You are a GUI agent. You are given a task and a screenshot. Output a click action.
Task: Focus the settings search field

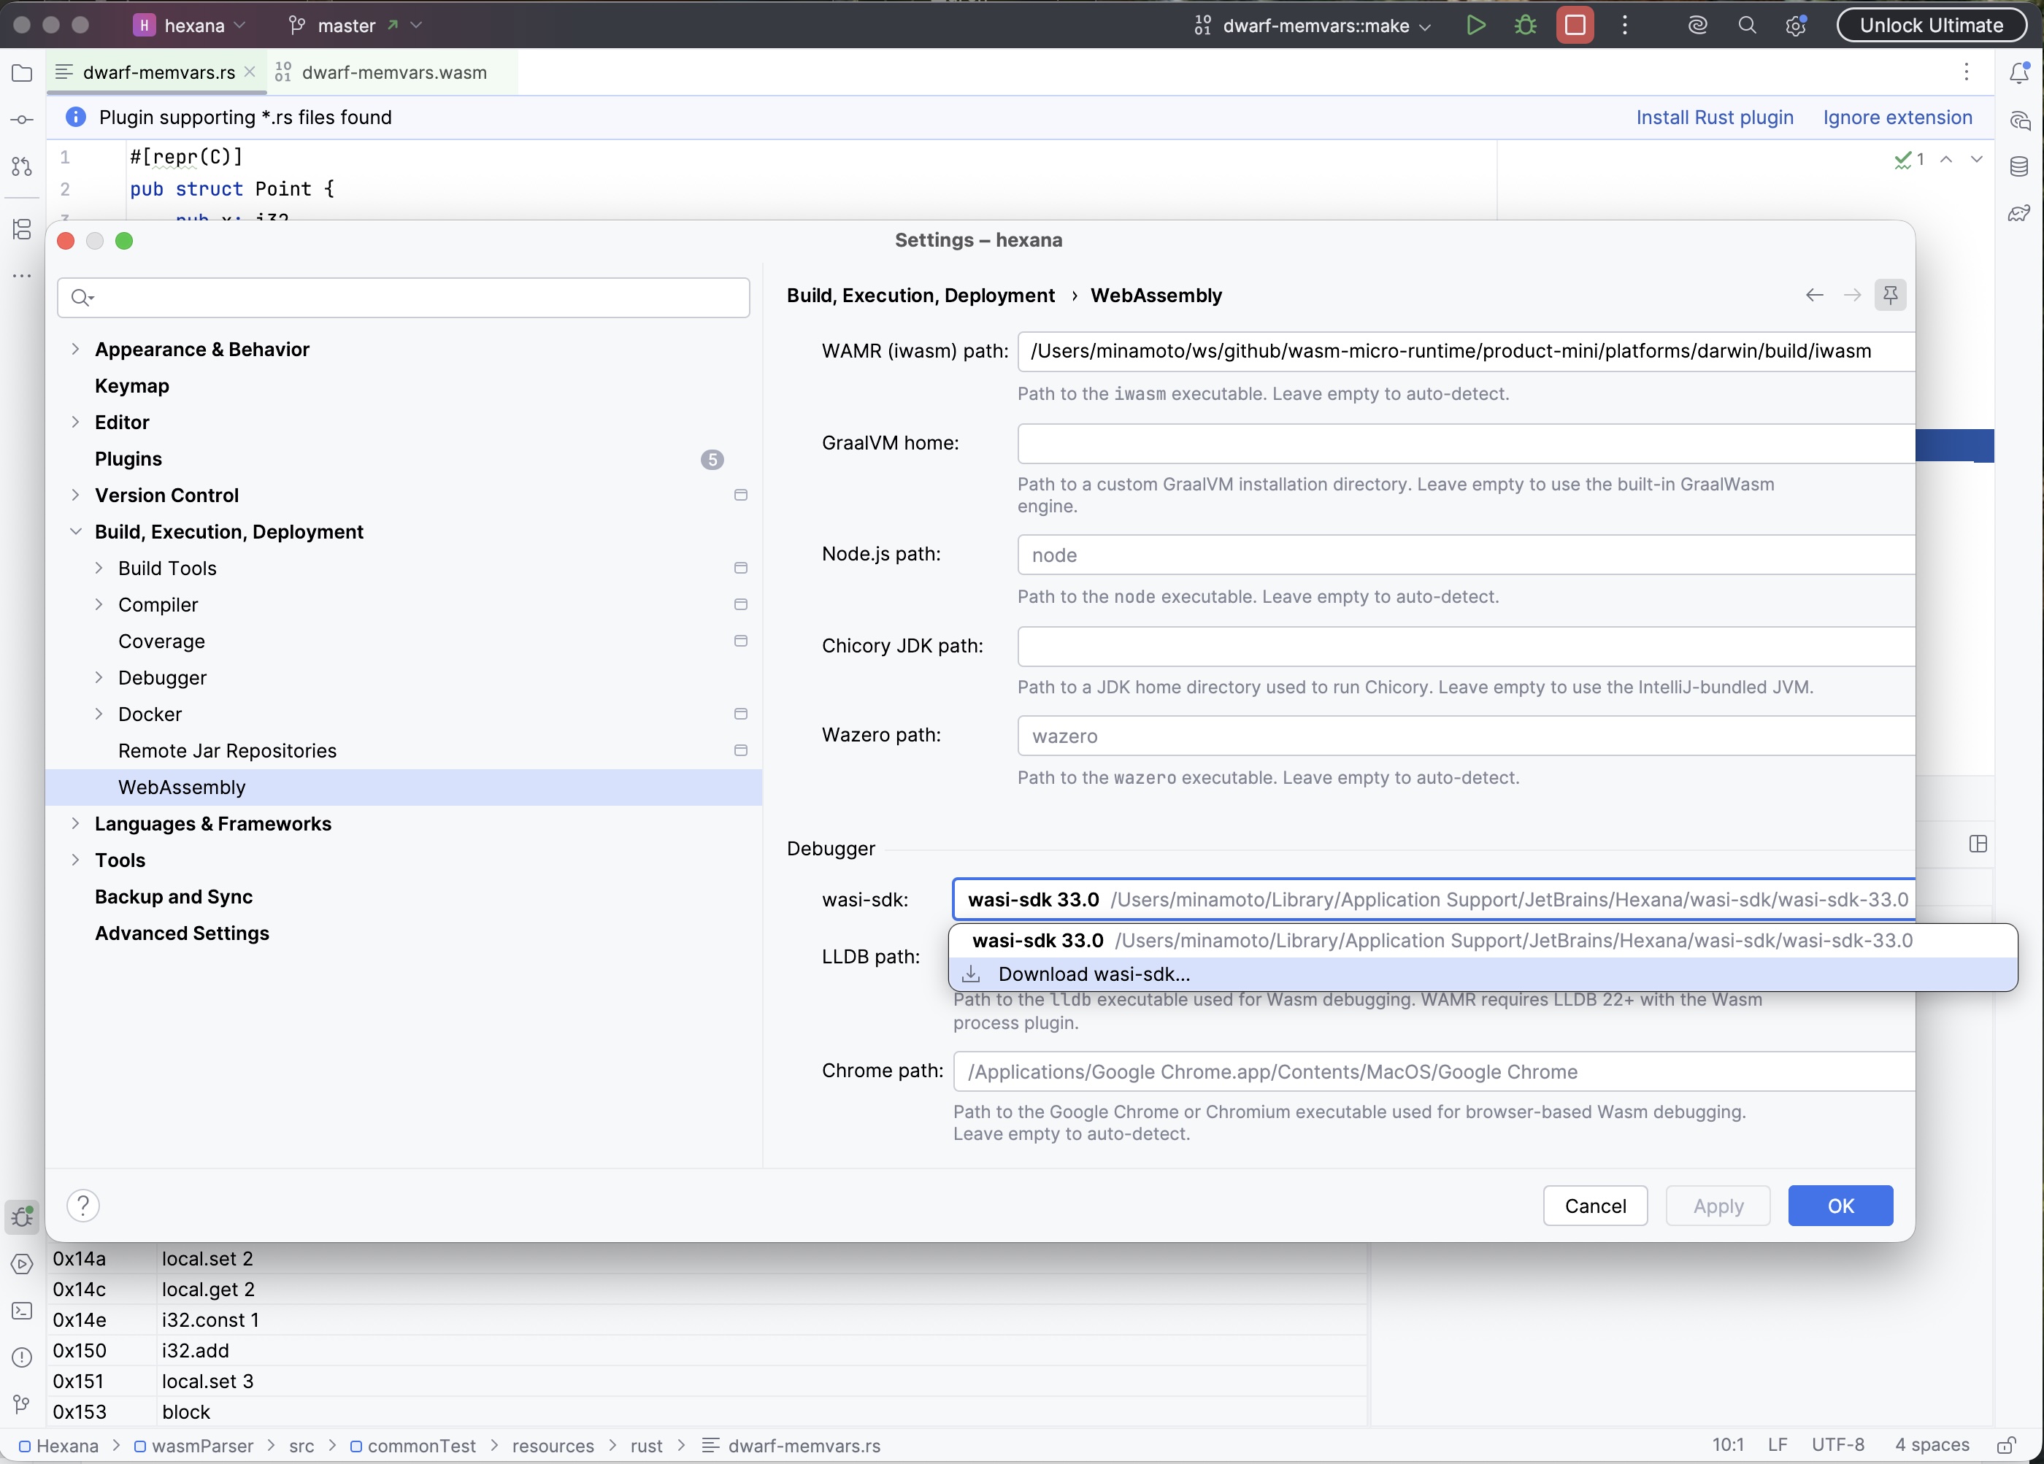403,297
